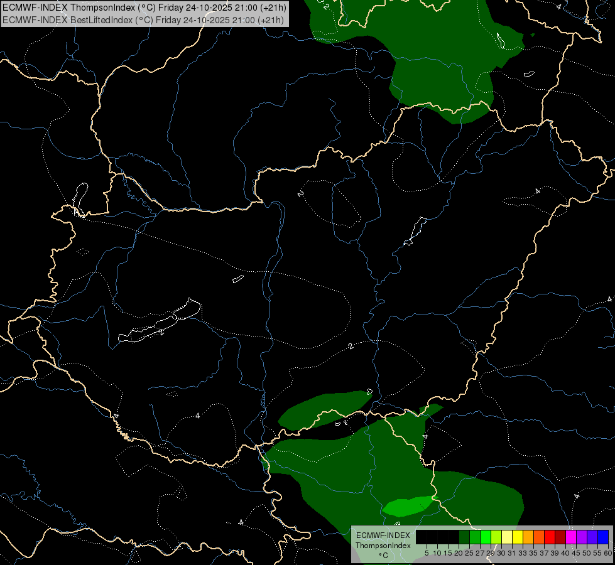
Task: Click the long Lake Balaton outline on map
Action: (x=159, y=321)
